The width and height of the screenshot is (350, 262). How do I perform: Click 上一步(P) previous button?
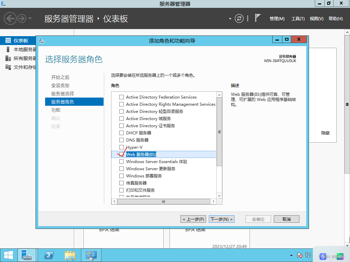click(193, 219)
